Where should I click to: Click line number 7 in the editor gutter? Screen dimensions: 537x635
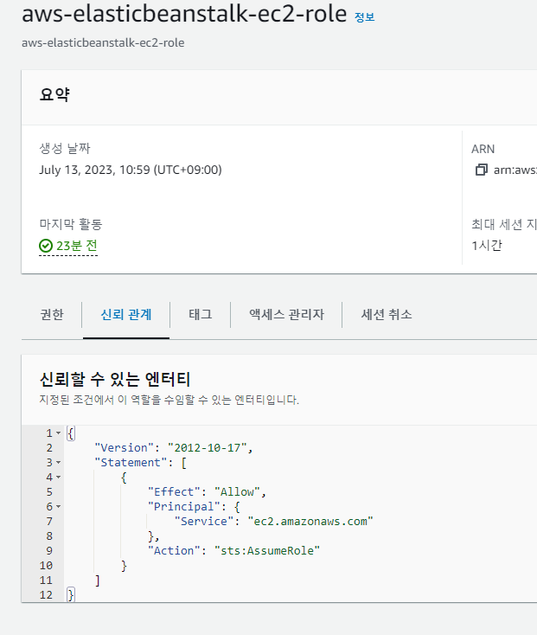49,521
